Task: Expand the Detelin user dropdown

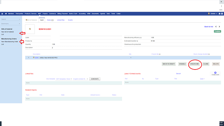Action: 214,14
